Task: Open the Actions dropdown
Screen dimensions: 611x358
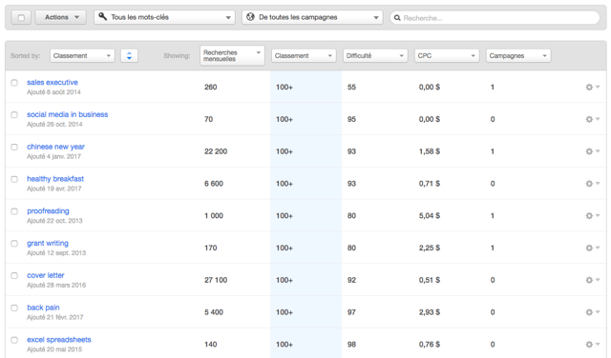Action: 61,17
